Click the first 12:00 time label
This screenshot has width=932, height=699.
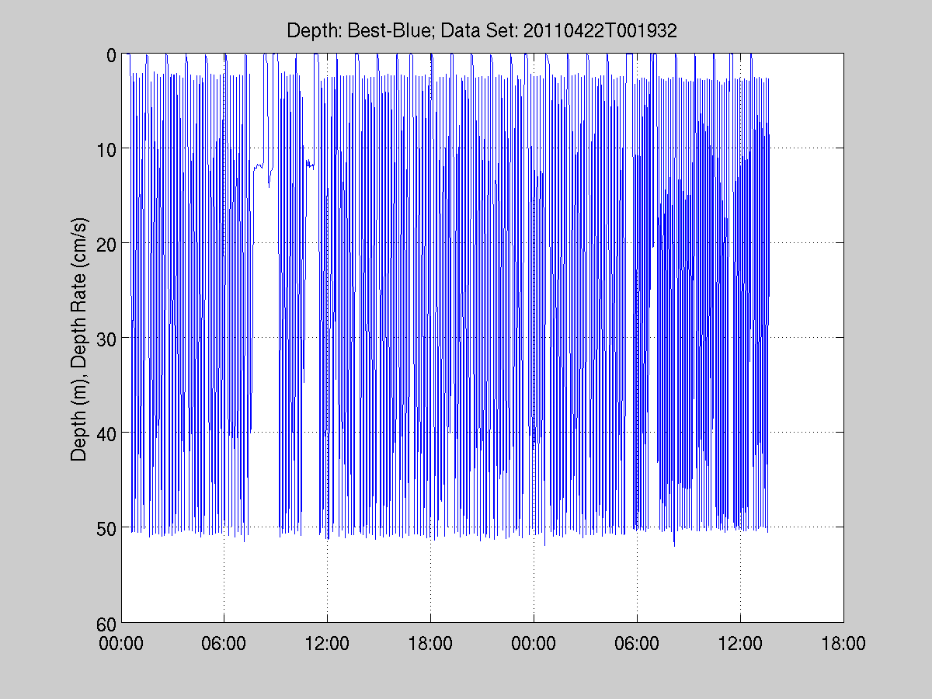click(x=328, y=644)
